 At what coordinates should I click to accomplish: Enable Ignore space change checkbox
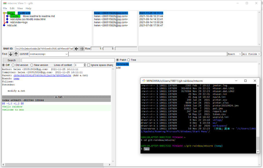click(x=89, y=65)
